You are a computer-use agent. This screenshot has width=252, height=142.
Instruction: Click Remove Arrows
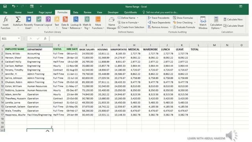pyautogui.click(x=158, y=27)
